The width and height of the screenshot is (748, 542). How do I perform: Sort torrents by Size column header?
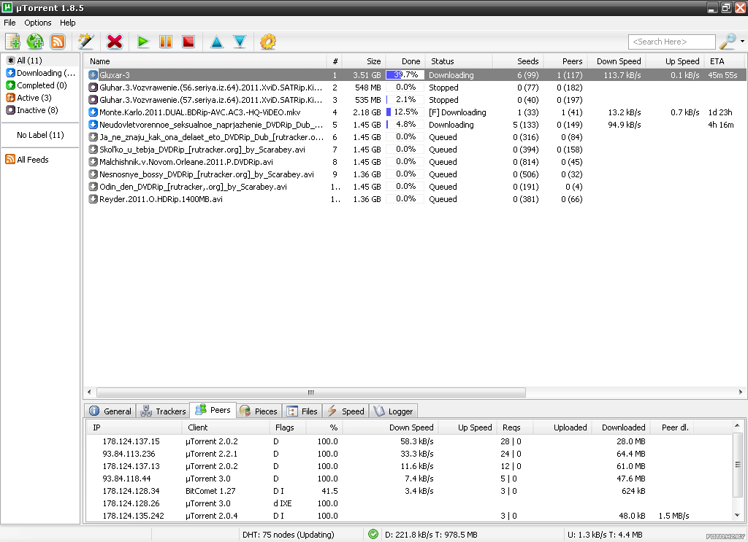tap(364, 61)
